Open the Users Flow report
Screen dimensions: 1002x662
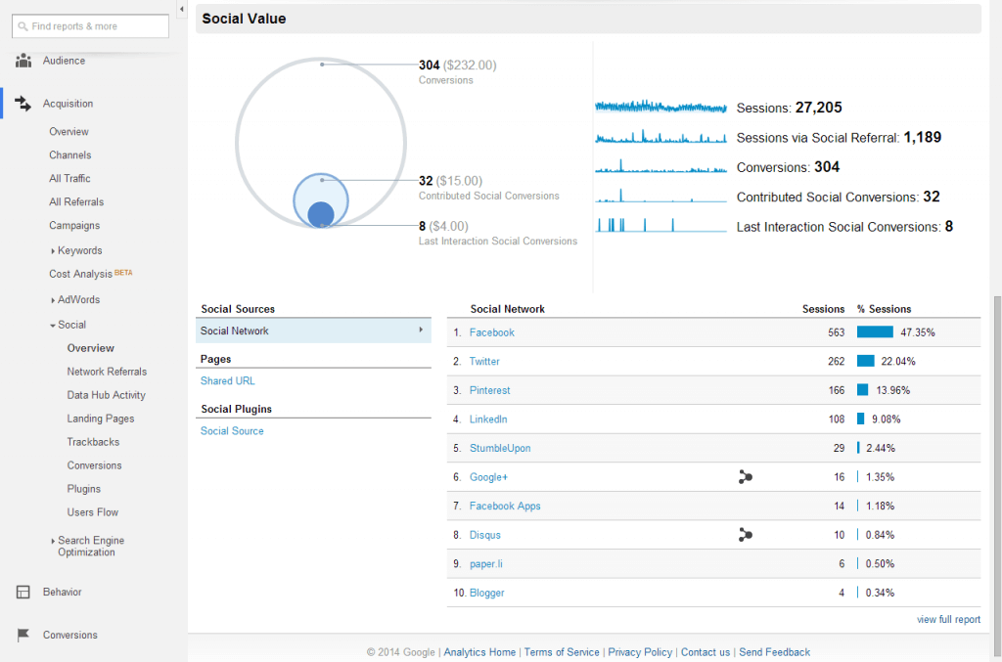point(93,512)
